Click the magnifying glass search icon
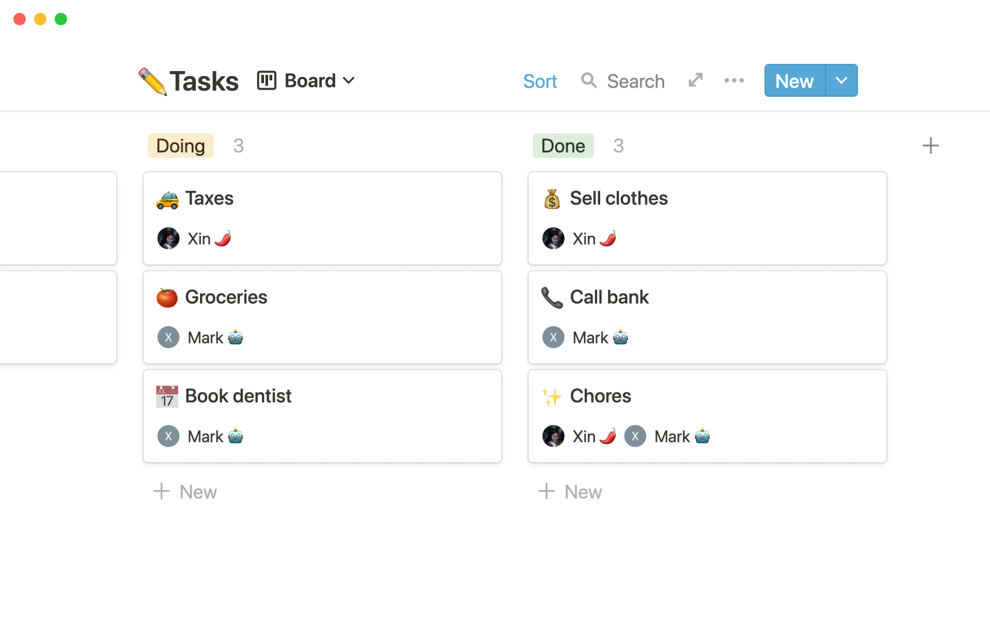Screen dimensions: 990x618 tap(588, 80)
